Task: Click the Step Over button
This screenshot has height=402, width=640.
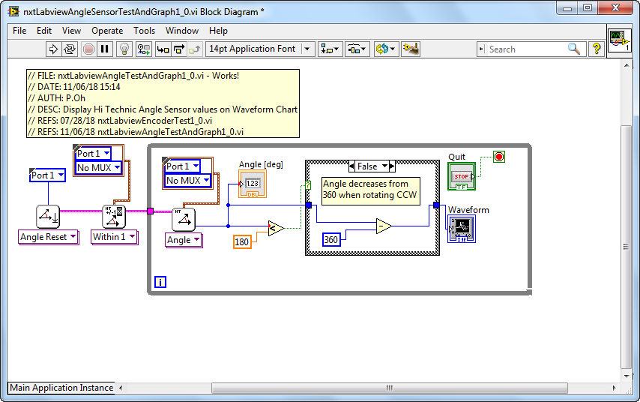Action: pyautogui.click(x=179, y=49)
